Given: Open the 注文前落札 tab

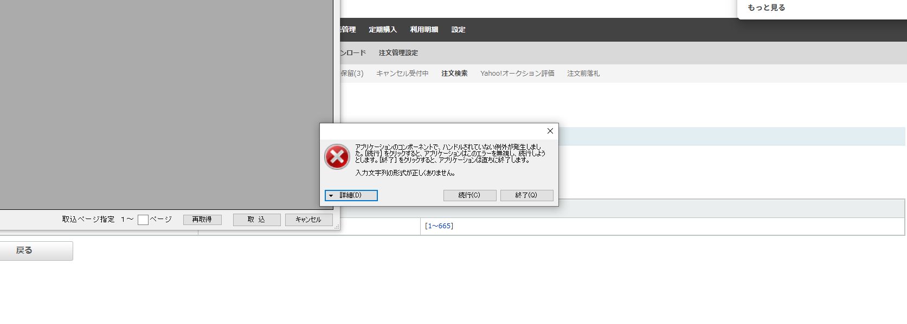Looking at the screenshot, I should pos(583,74).
